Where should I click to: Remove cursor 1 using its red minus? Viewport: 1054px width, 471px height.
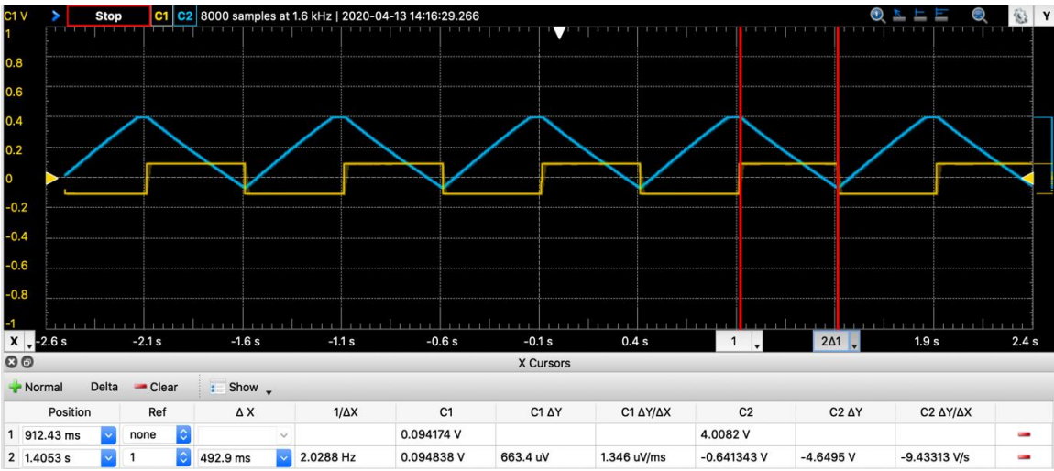point(1024,434)
